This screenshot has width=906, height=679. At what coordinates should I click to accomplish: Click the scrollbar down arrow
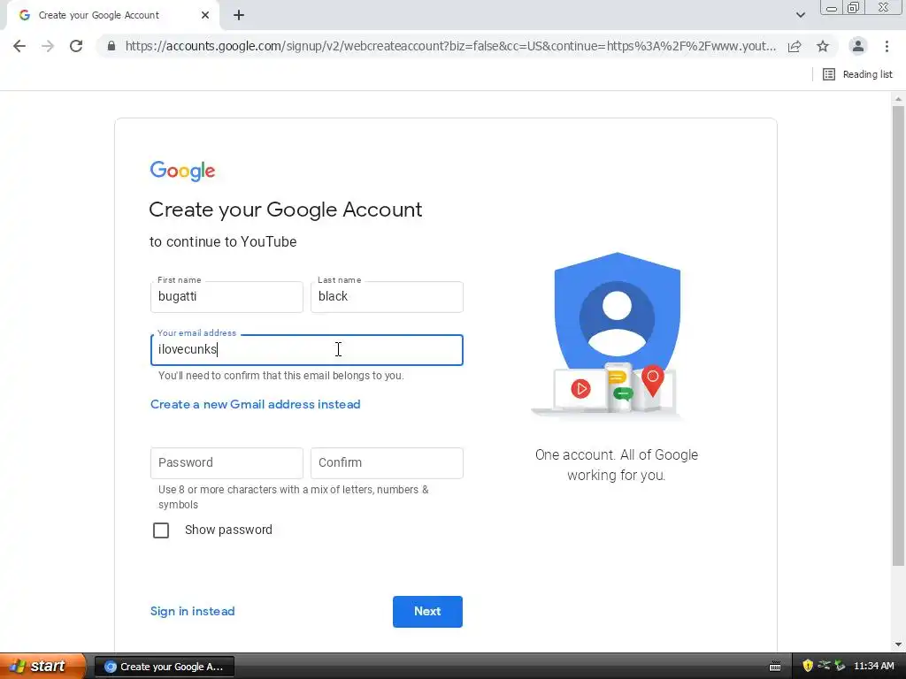pyautogui.click(x=898, y=645)
